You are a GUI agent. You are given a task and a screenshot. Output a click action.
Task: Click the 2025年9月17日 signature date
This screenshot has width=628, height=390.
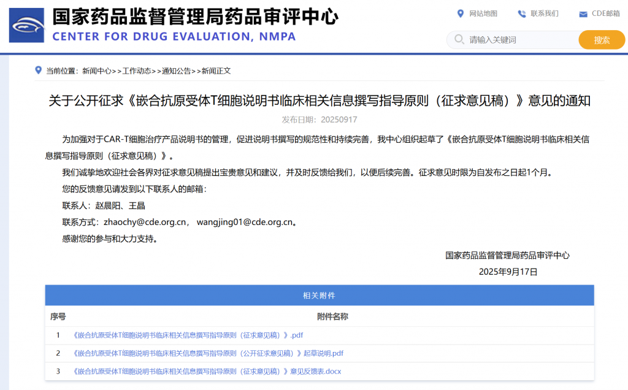[508, 272]
